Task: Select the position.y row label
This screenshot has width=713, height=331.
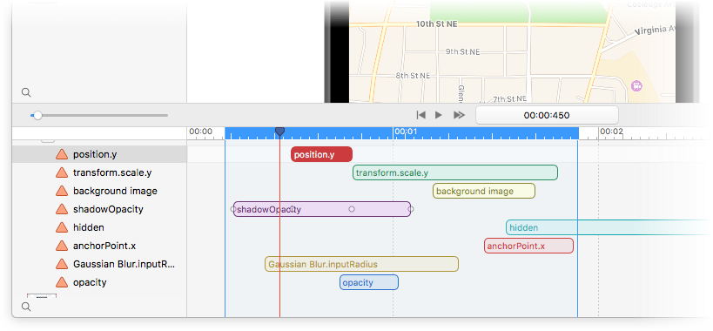Action: (95, 154)
